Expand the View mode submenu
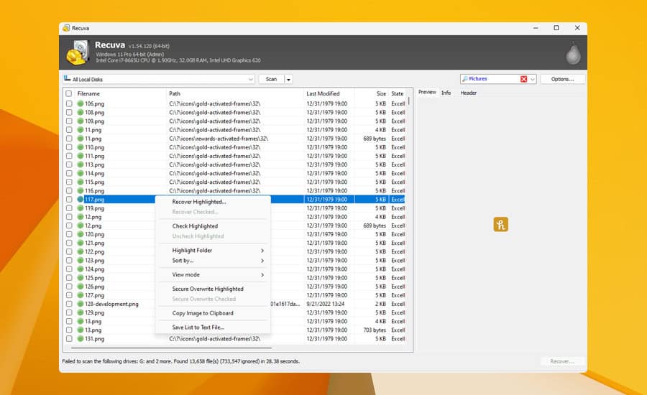Image resolution: width=647 pixels, height=395 pixels. (x=262, y=274)
